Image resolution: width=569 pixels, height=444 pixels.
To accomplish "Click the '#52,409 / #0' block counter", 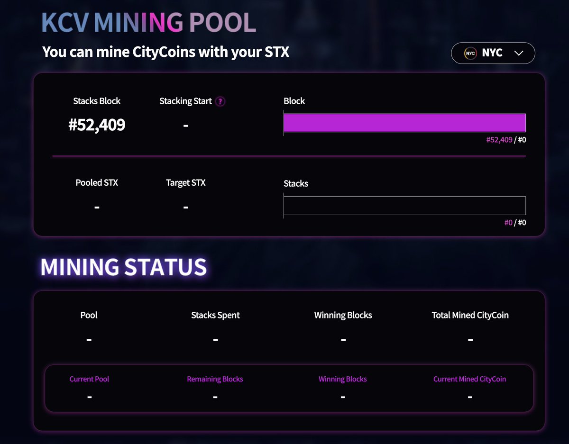I will [x=506, y=140].
